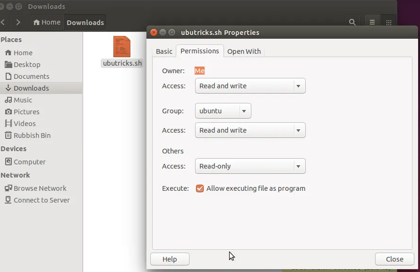Click the forward navigation arrow

click(x=18, y=22)
